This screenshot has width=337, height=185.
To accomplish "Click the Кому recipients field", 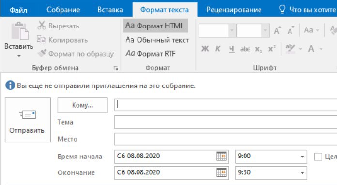I will [226, 105].
